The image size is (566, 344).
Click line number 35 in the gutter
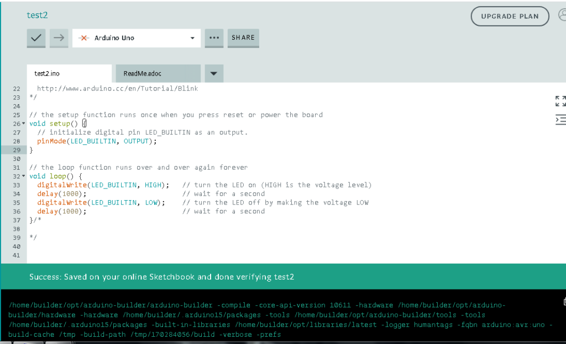click(x=17, y=203)
